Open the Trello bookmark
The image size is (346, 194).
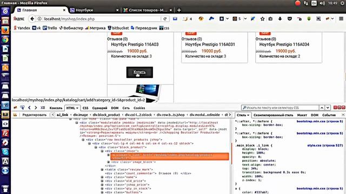(x=50, y=28)
